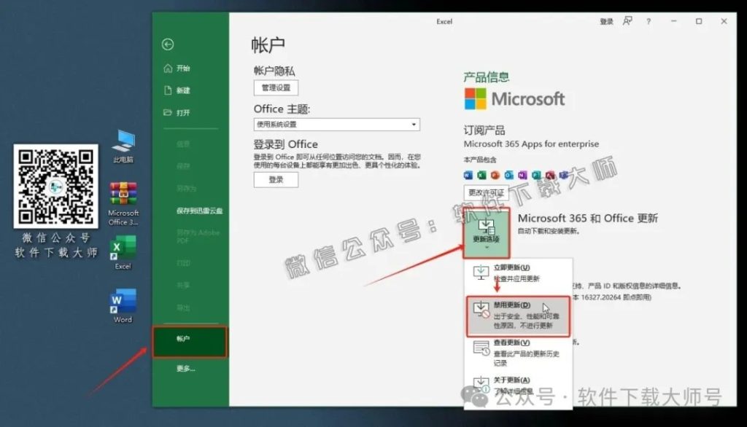Click the OneNote icon in the app list
This screenshot has width=747, height=427.
[523, 175]
